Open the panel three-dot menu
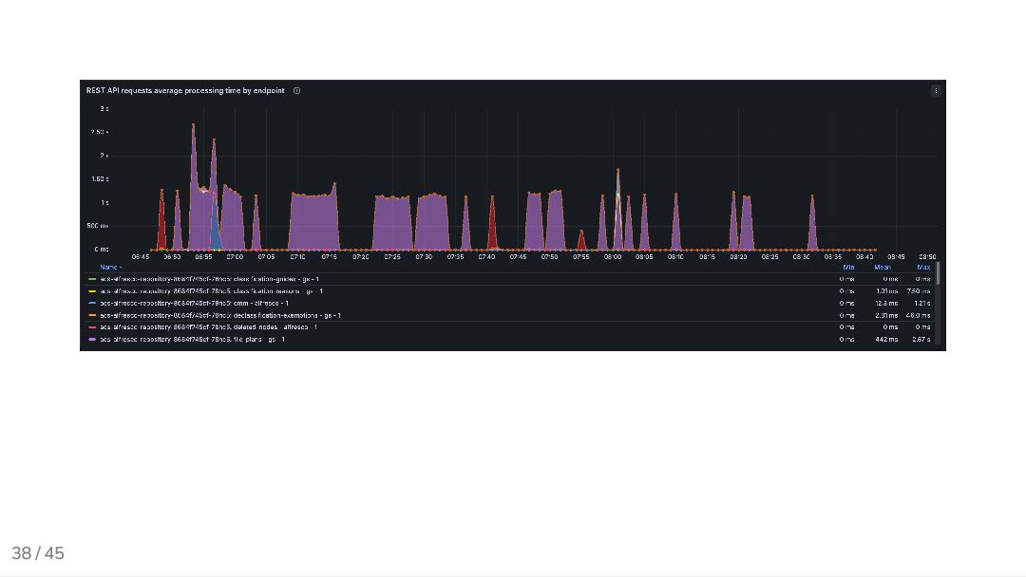This screenshot has width=1026, height=577. click(936, 91)
